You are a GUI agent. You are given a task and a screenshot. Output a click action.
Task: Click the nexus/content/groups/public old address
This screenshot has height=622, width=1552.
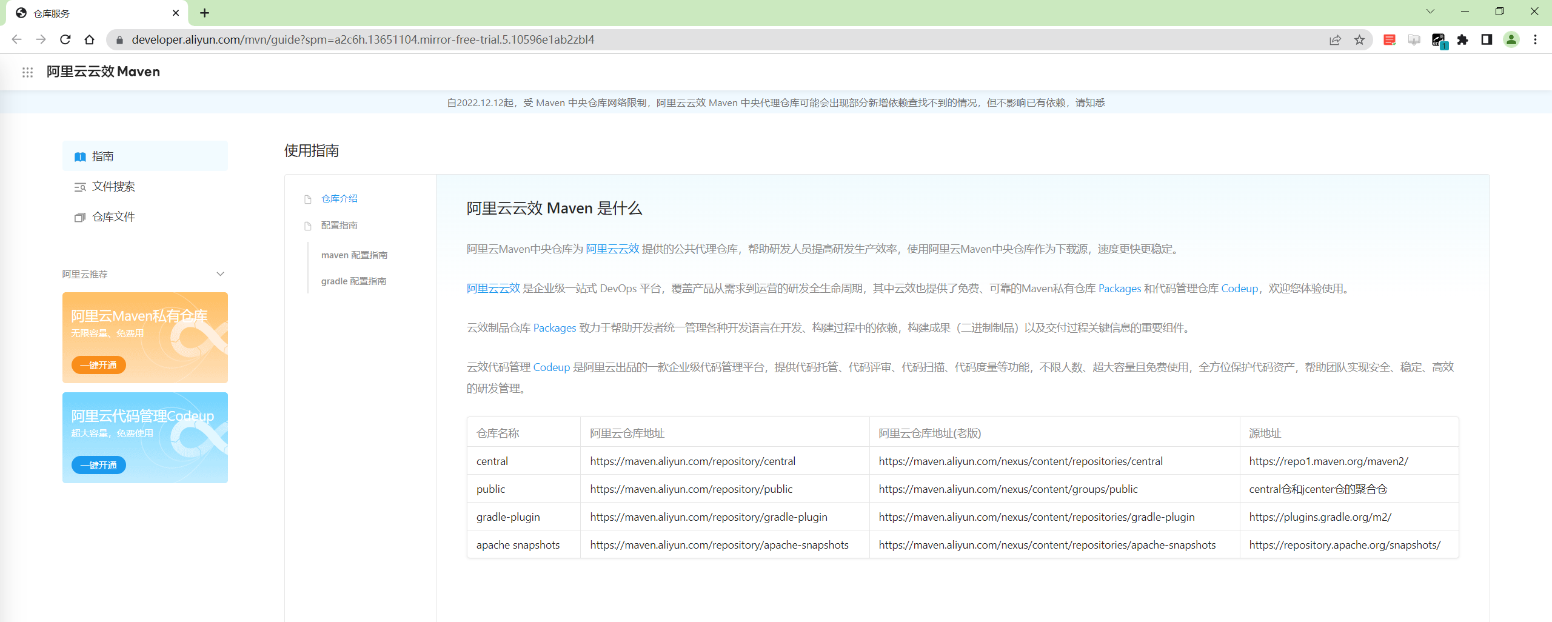[x=1008, y=489]
